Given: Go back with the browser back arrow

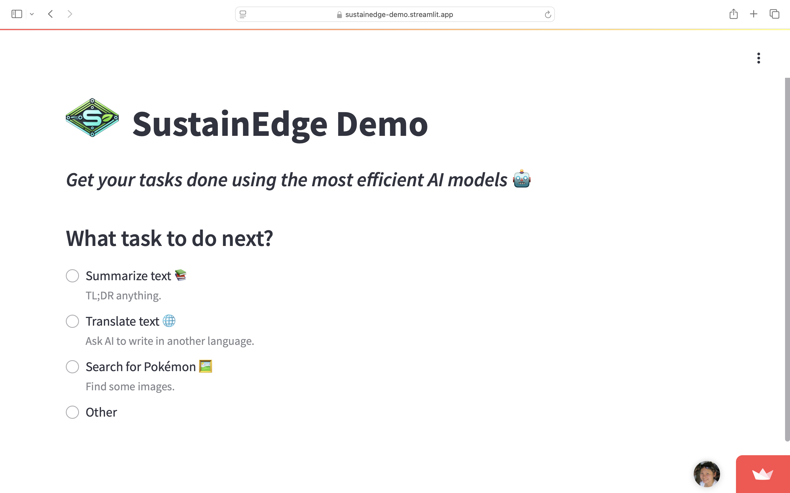Looking at the screenshot, I should [x=50, y=14].
